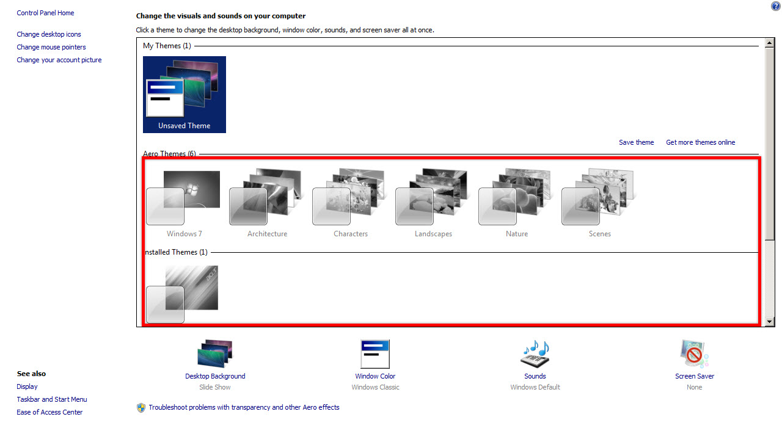
Task: Click the 'Aero Themes (6)' heading
Action: (169, 153)
